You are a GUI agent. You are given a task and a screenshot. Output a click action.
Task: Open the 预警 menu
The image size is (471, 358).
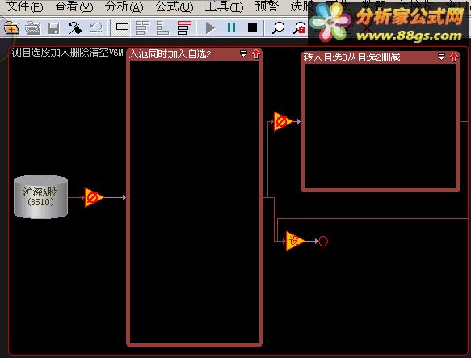267,6
